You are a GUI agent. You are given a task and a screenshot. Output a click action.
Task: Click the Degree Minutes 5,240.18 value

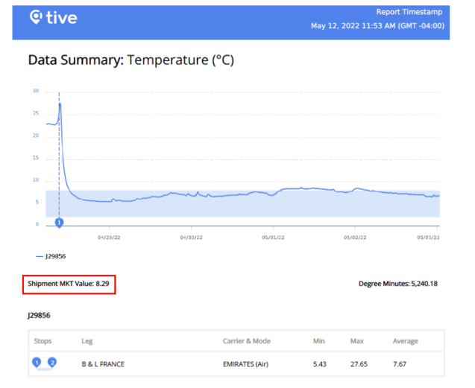tap(398, 284)
